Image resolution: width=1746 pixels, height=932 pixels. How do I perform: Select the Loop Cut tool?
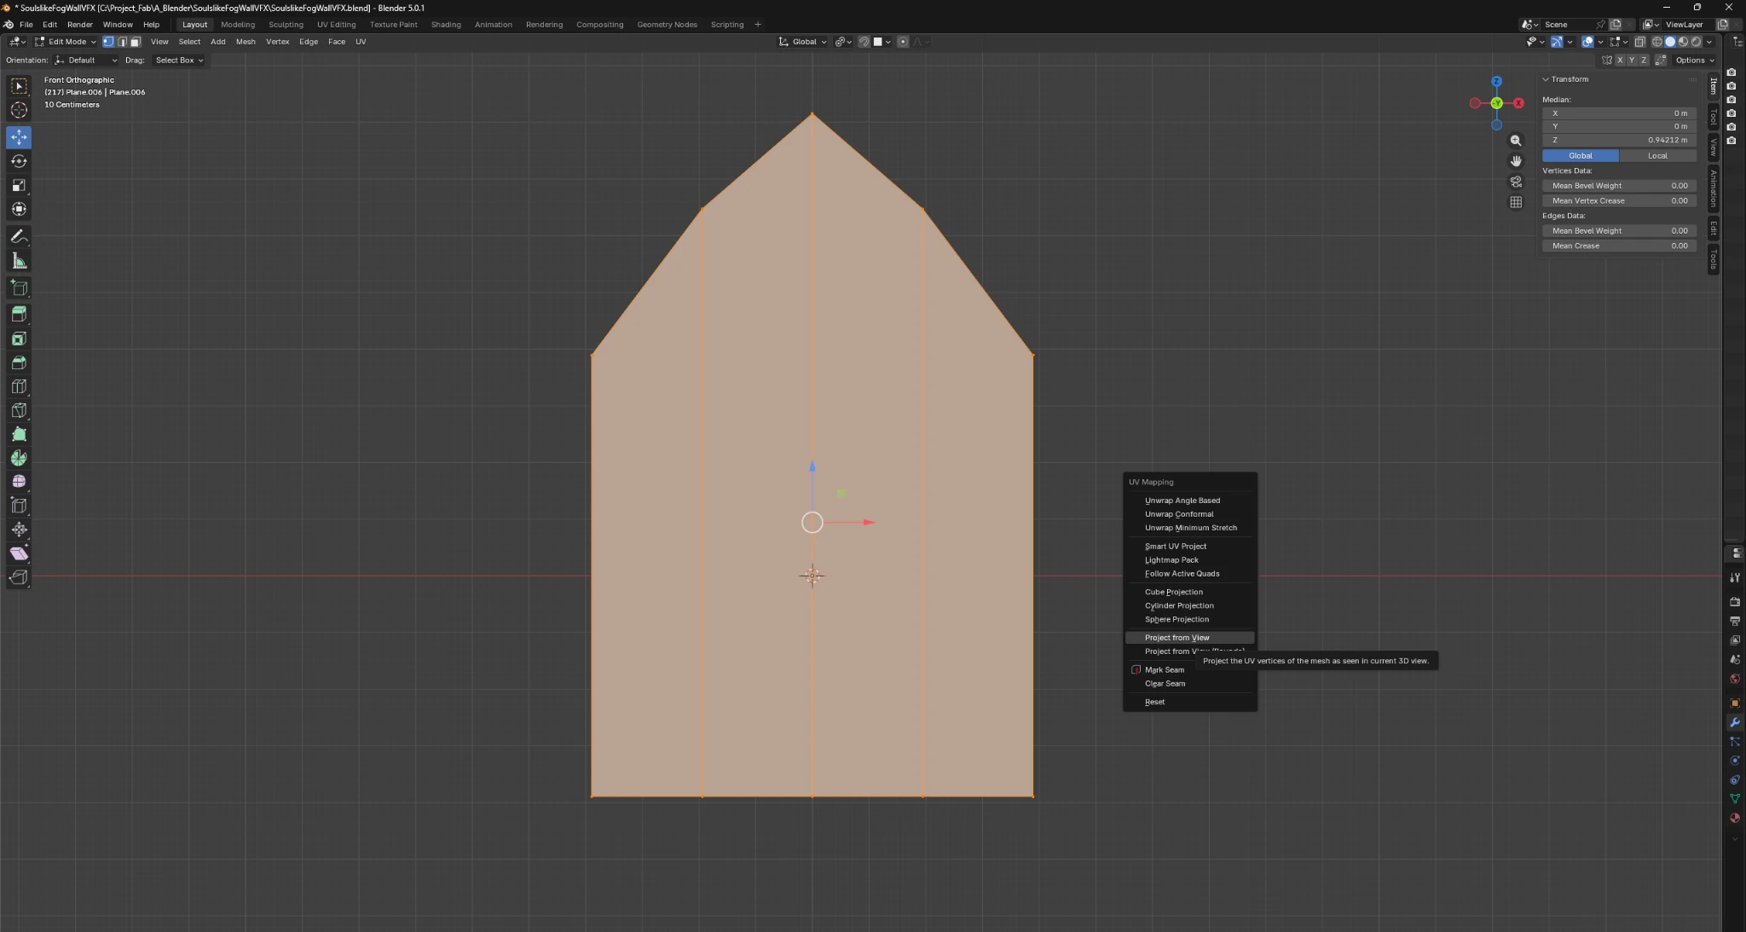click(x=19, y=386)
